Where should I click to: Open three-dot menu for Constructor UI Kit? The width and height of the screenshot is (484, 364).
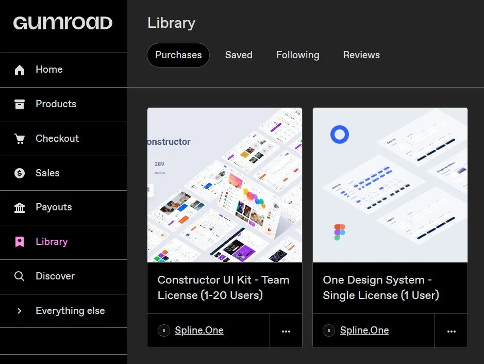point(286,331)
